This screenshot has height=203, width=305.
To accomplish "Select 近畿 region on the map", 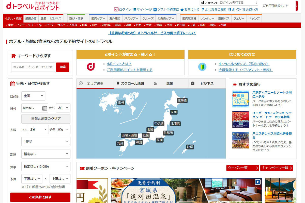I will [146, 135].
